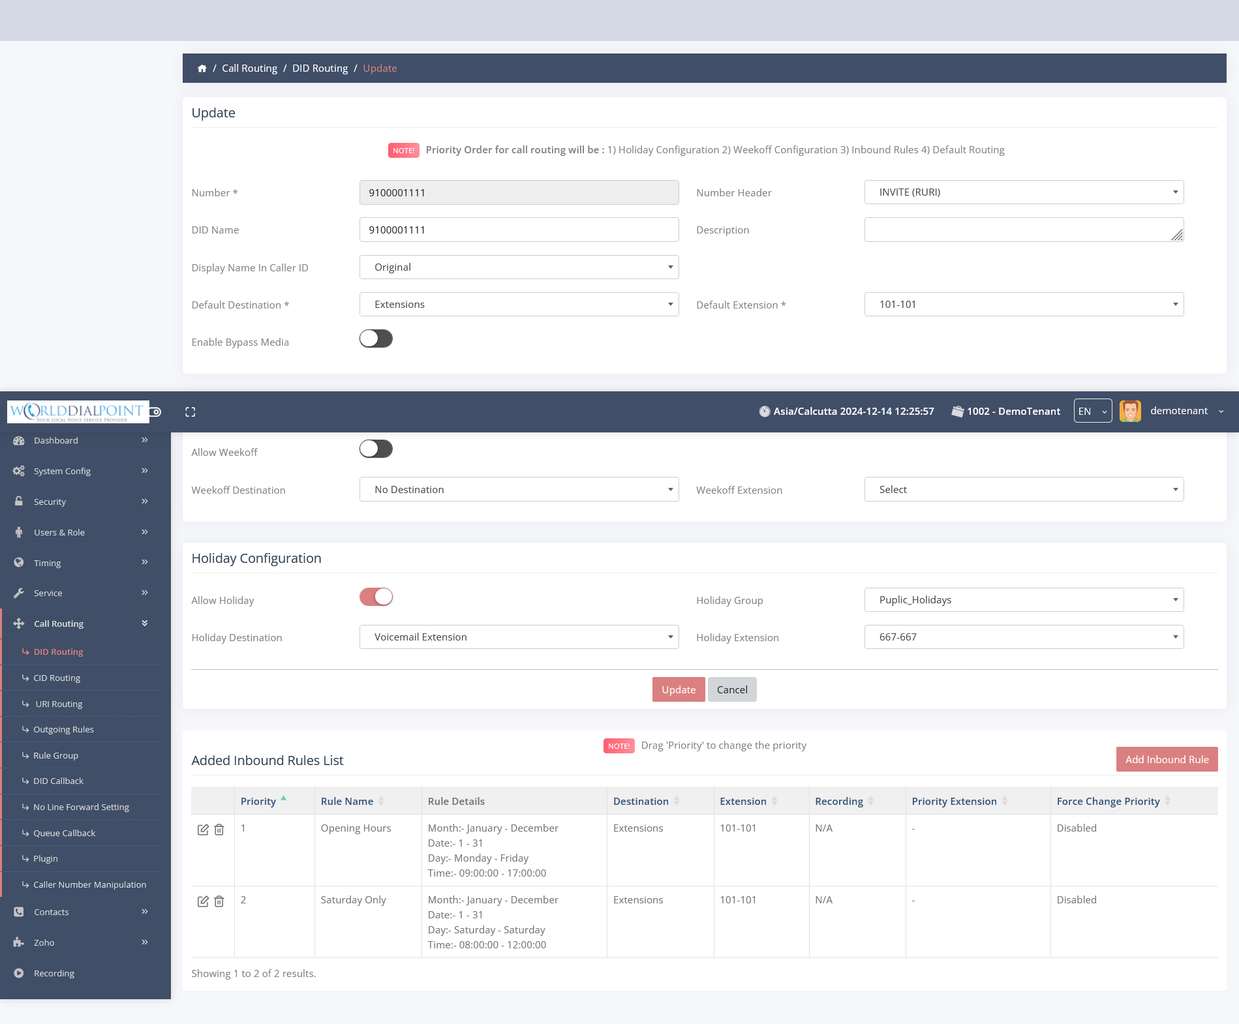
Task: Click the Update button
Action: [x=679, y=689]
